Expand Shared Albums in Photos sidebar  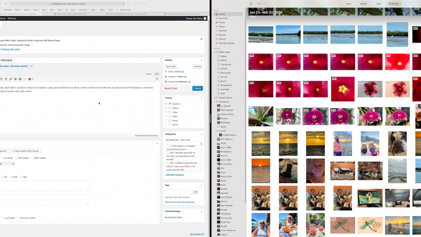(215, 98)
